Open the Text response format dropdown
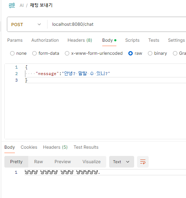This screenshot has height=198, width=186. [121, 162]
